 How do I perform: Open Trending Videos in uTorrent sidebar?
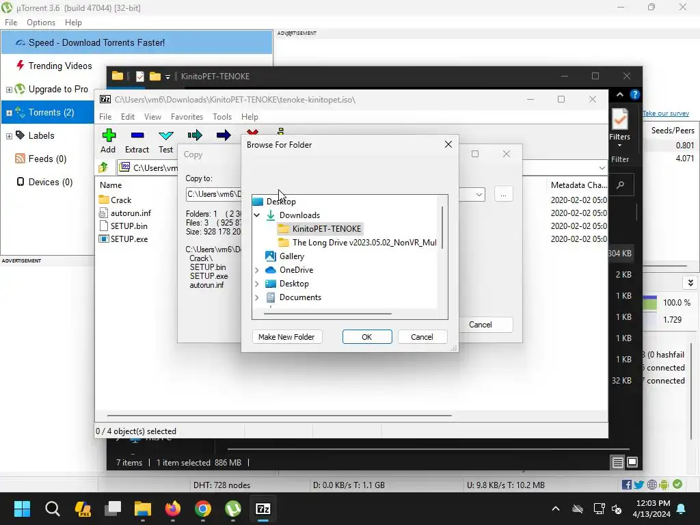(x=60, y=66)
